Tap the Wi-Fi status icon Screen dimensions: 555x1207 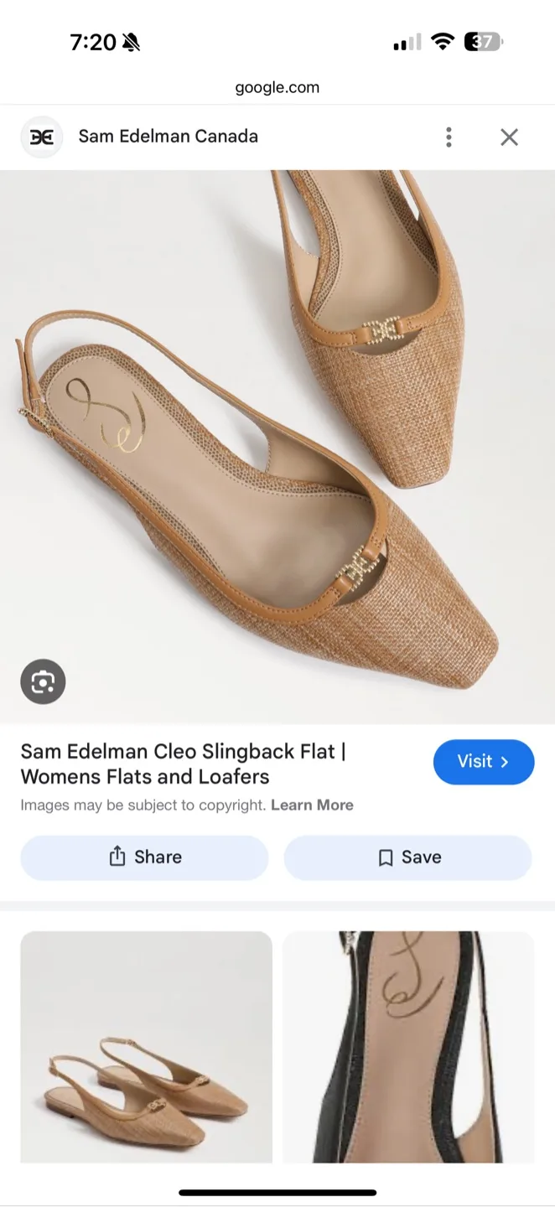(442, 42)
